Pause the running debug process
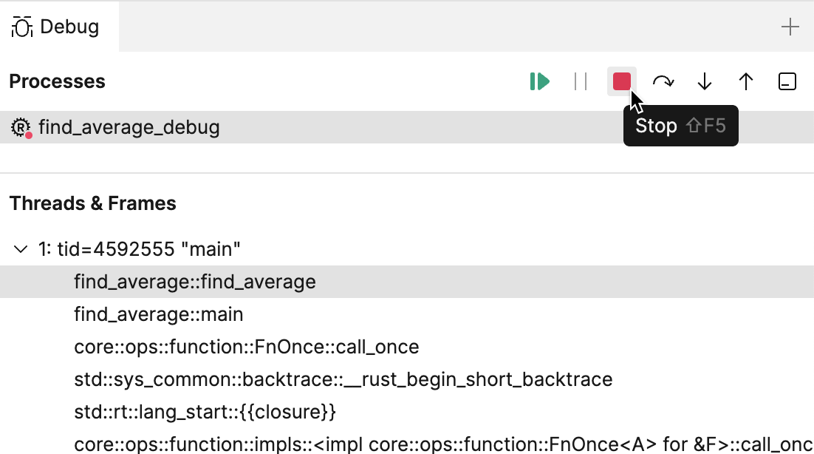Screen dimensions: 814x454 pyautogui.click(x=581, y=82)
